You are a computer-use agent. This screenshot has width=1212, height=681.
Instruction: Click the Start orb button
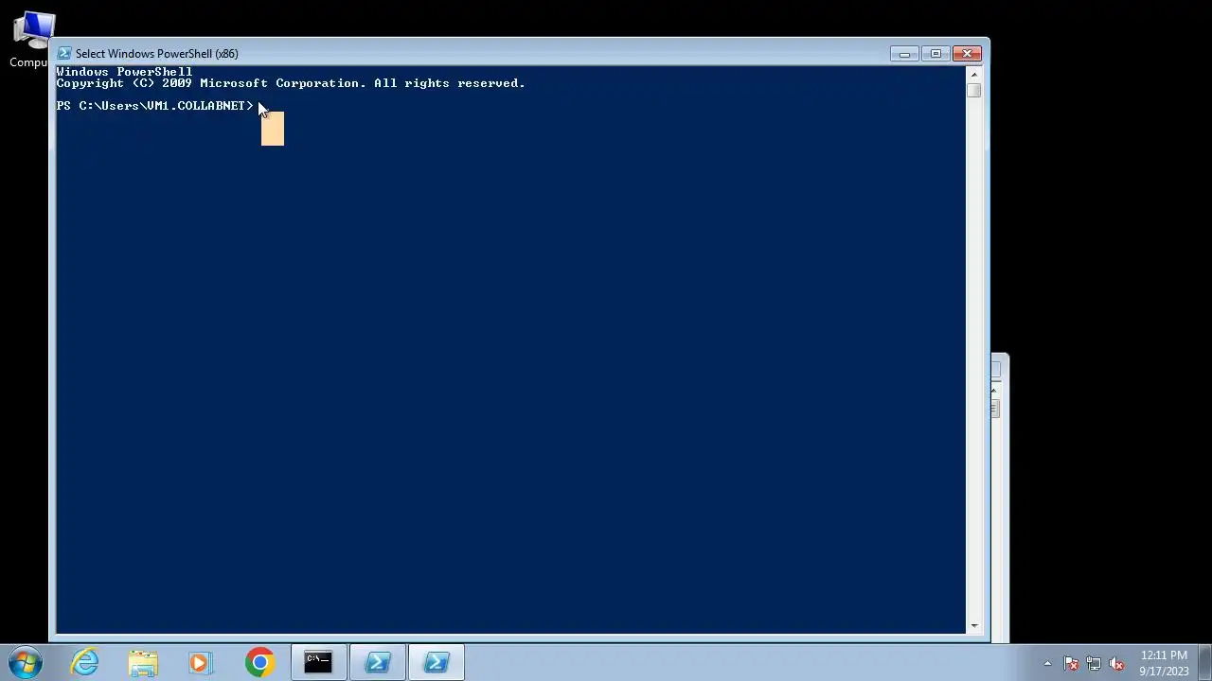[x=26, y=662]
